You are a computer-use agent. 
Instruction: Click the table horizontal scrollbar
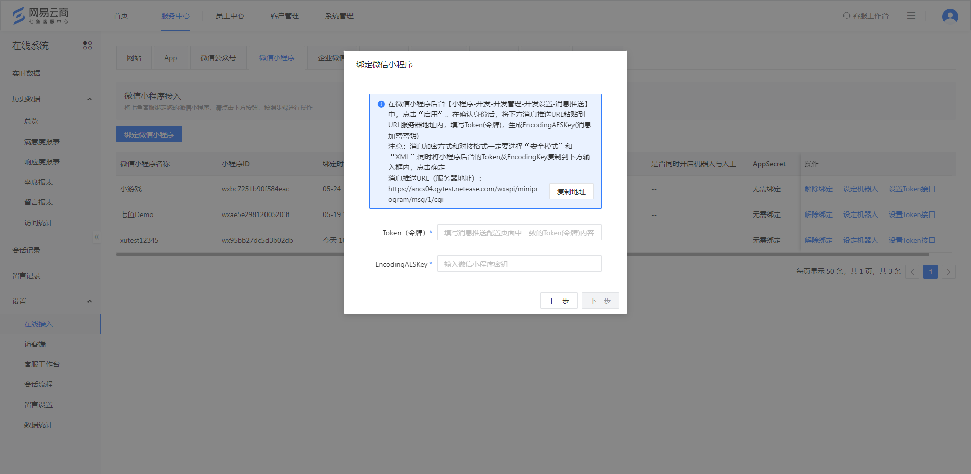(x=522, y=254)
